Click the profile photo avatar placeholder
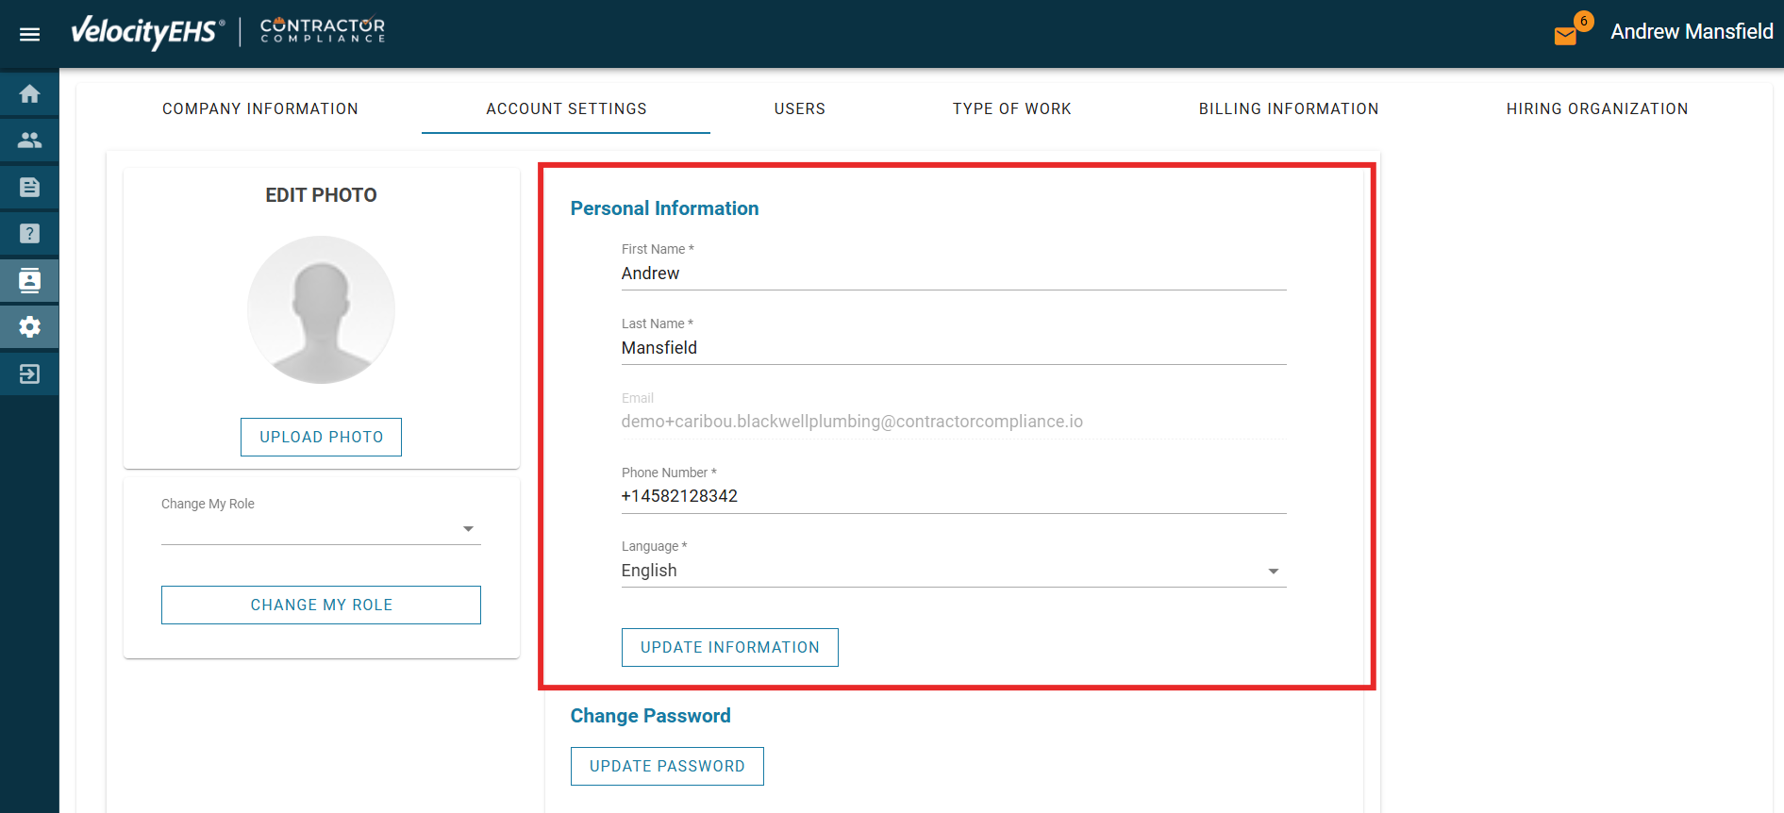1784x813 pixels. [321, 309]
